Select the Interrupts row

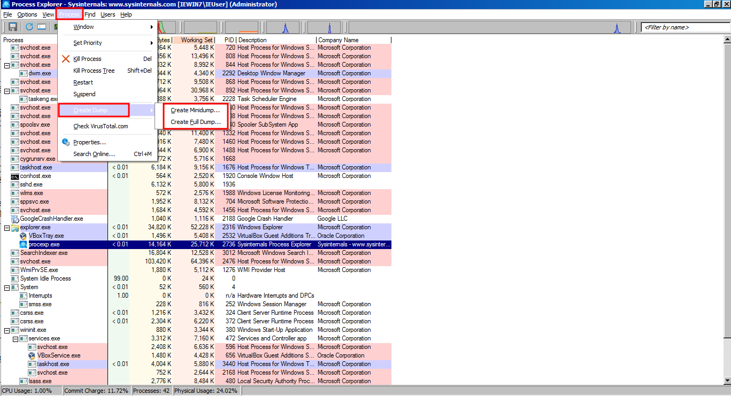(196, 296)
